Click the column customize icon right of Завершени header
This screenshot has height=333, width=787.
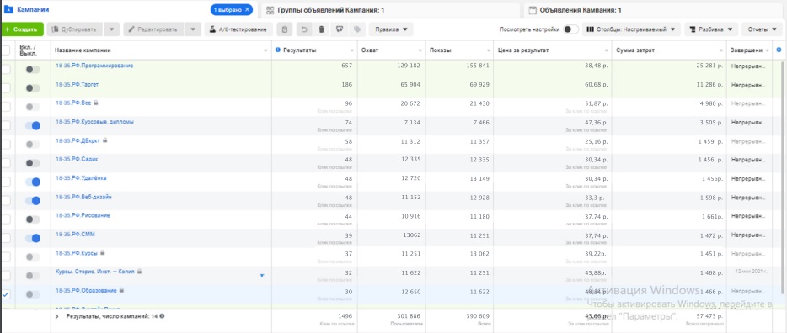(779, 50)
